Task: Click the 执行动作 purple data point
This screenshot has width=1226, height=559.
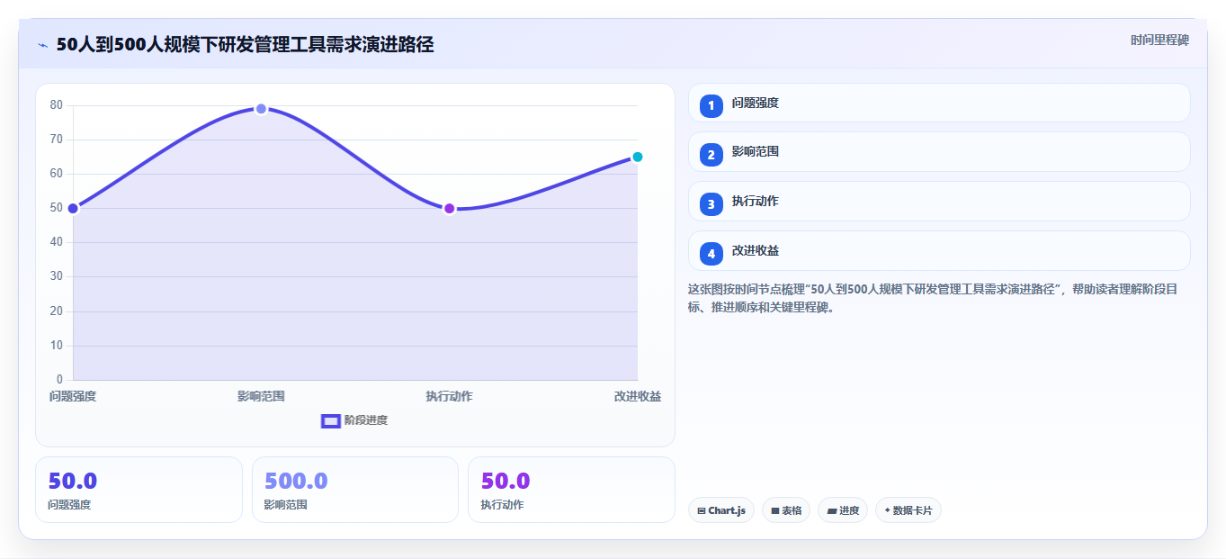Action: pos(449,208)
